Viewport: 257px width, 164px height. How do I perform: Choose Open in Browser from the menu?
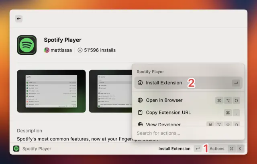point(188,100)
